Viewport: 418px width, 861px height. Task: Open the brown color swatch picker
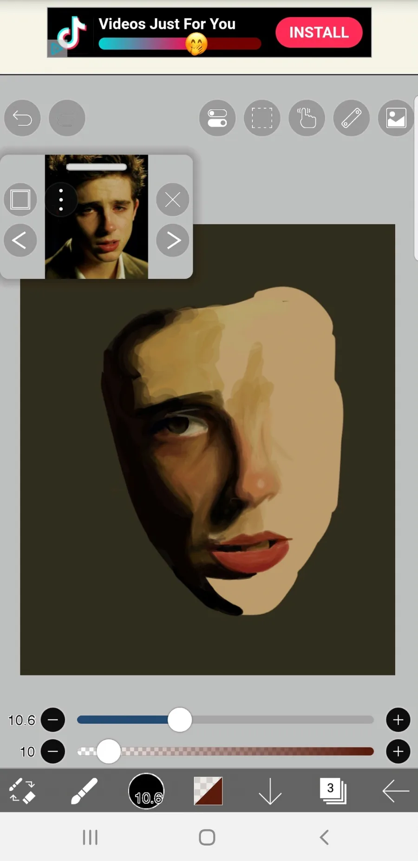pyautogui.click(x=208, y=791)
